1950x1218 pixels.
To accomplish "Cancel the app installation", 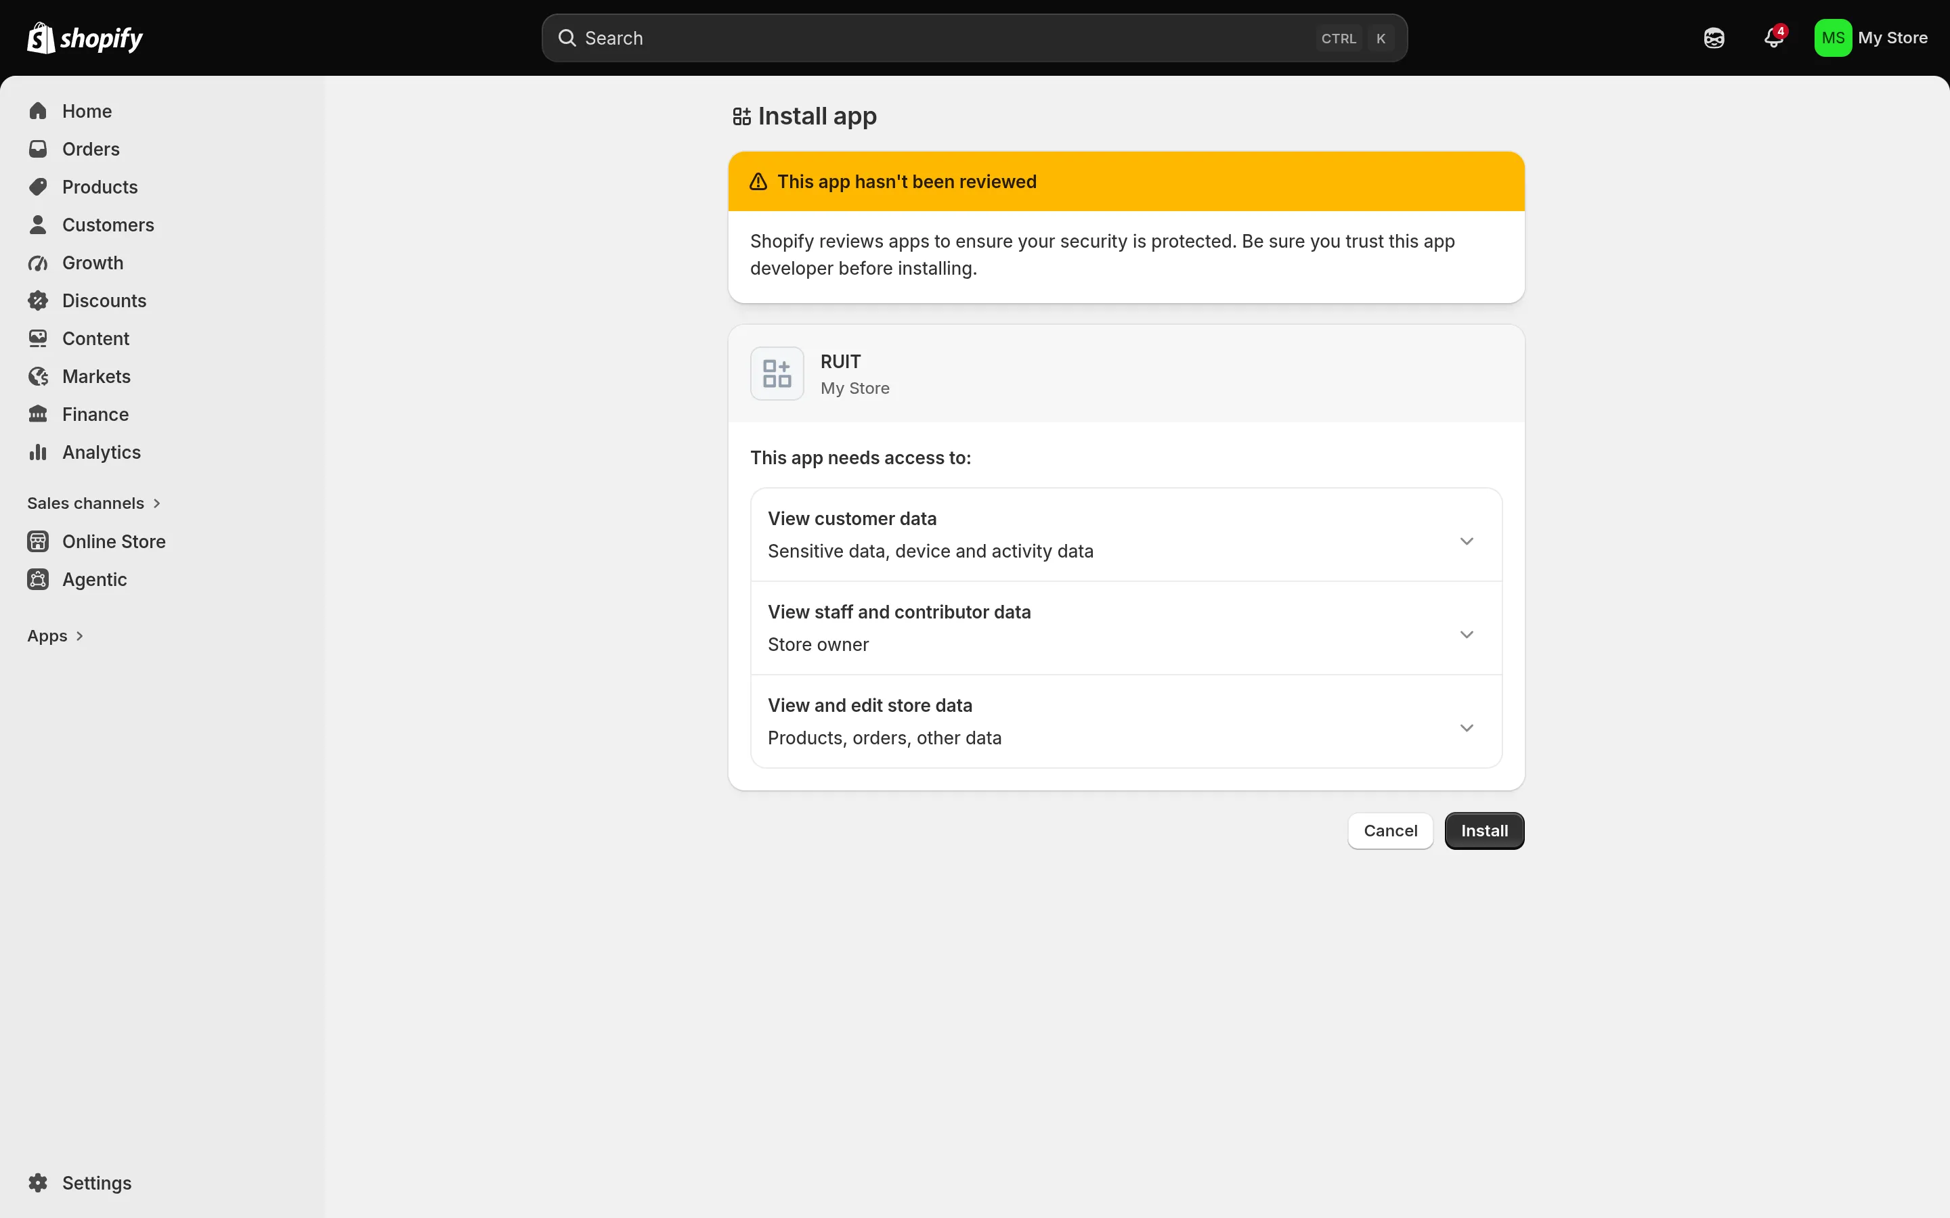I will pyautogui.click(x=1390, y=830).
